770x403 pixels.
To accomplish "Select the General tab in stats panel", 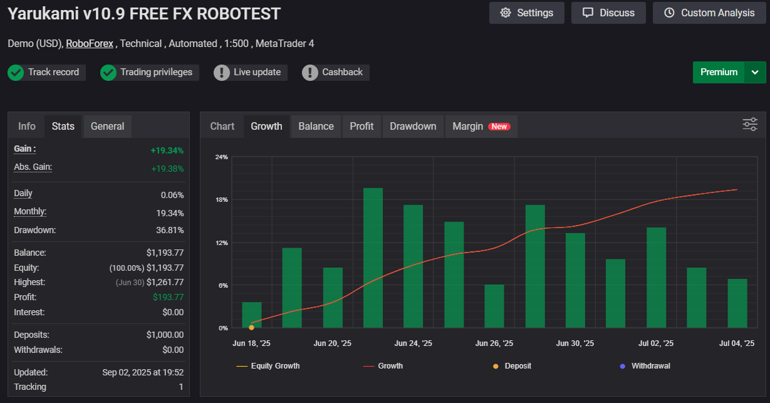I will 107,126.
